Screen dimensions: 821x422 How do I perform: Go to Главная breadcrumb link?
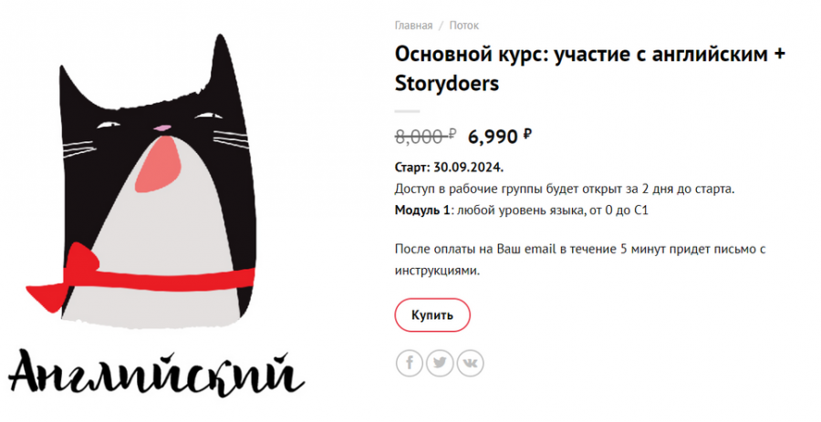pyautogui.click(x=413, y=26)
